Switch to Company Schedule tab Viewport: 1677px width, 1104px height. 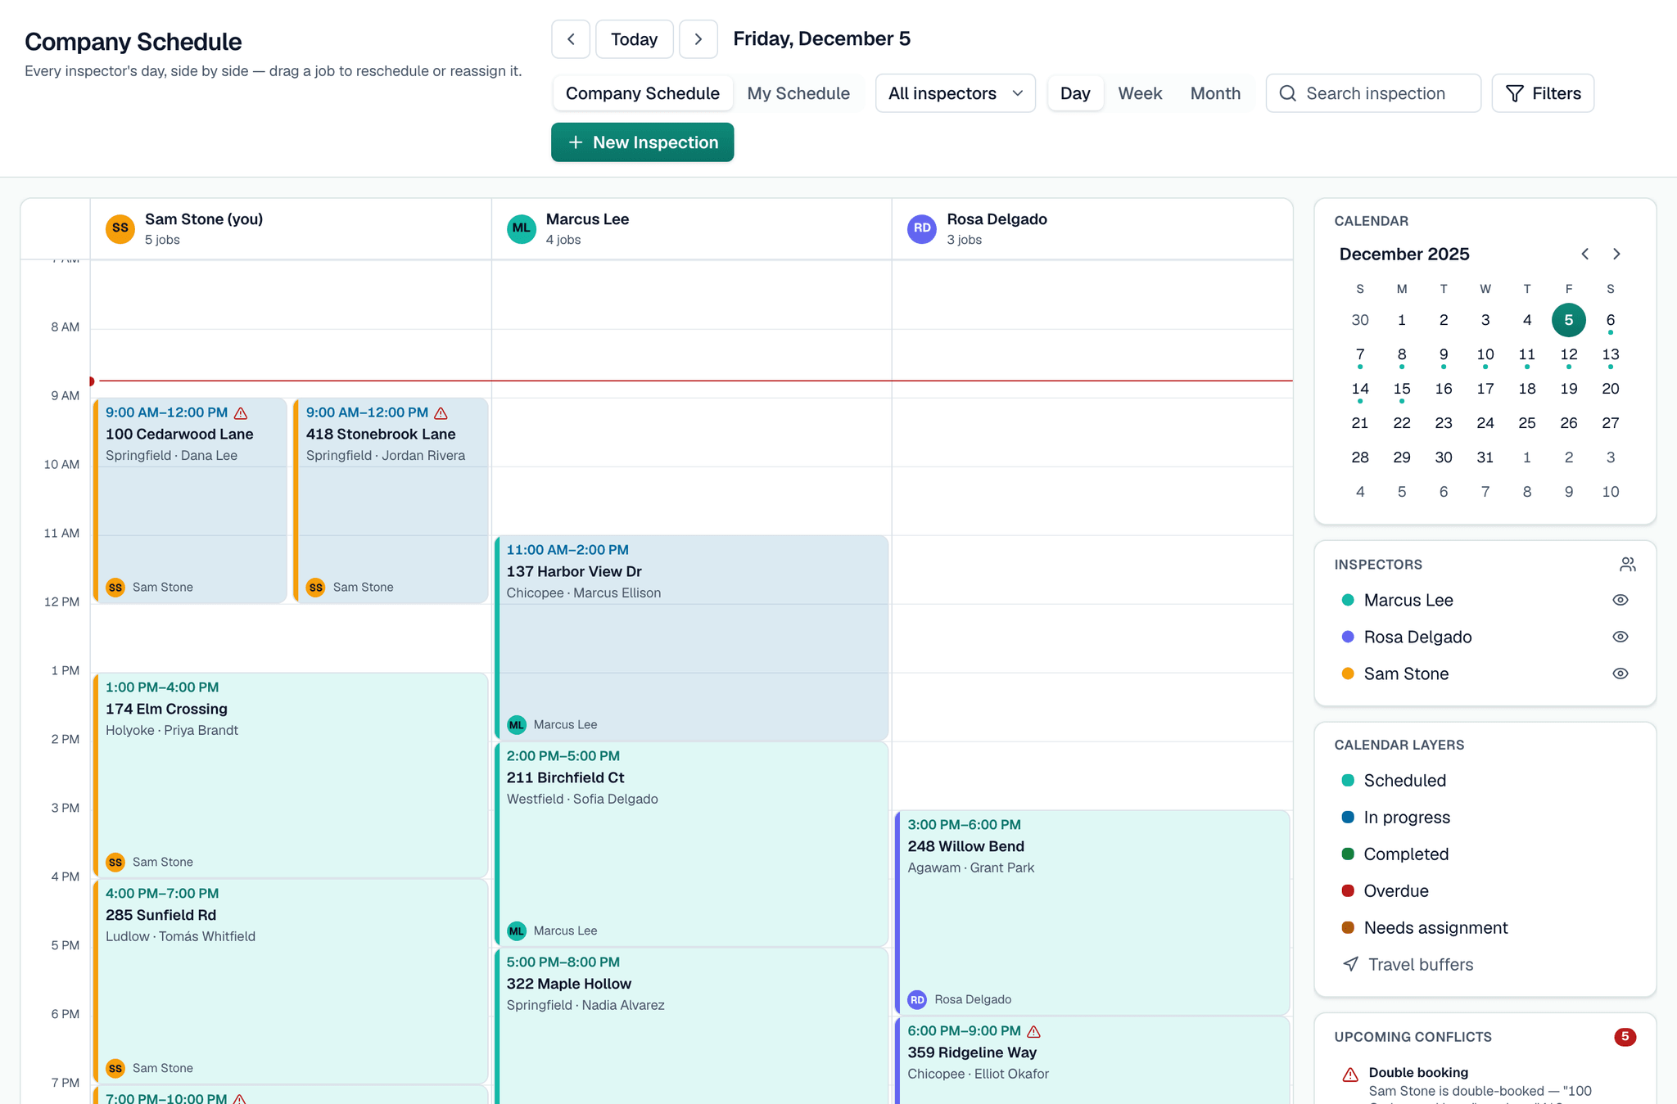coord(643,93)
